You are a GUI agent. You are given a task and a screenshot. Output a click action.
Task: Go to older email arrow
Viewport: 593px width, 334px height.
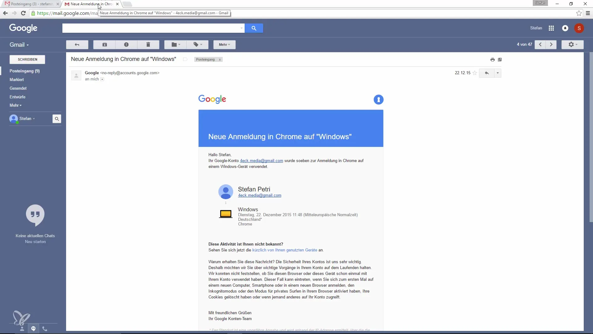click(551, 45)
